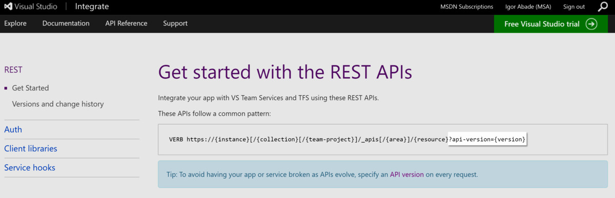Sign out of the account
Viewport: 615px width, 198px height.
tap(574, 7)
